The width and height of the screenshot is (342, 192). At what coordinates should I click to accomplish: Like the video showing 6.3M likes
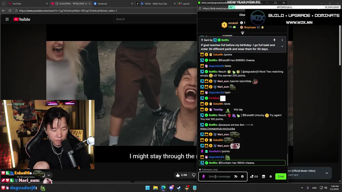pyautogui.click(x=181, y=175)
